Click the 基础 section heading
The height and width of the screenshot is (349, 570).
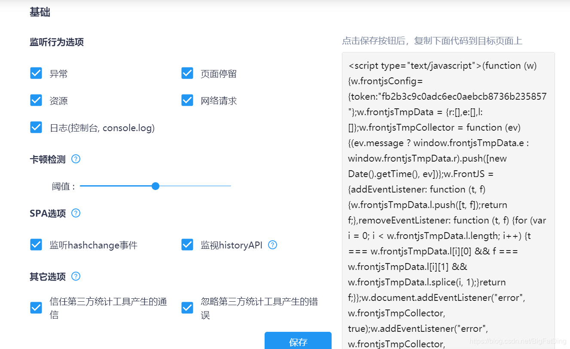[40, 12]
